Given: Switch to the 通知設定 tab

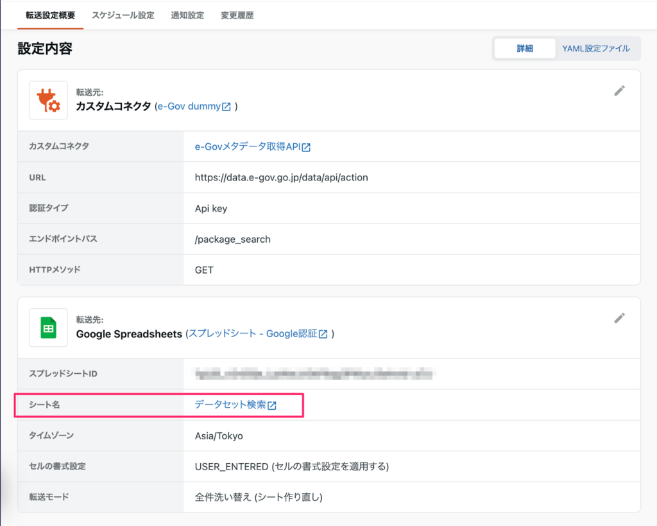Looking at the screenshot, I should pyautogui.click(x=187, y=15).
